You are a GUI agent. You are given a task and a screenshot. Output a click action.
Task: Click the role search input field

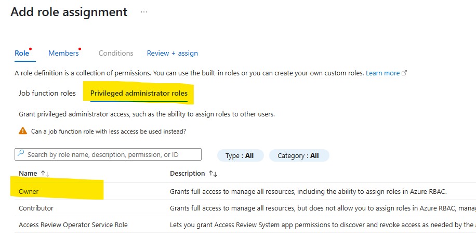[x=108, y=154]
